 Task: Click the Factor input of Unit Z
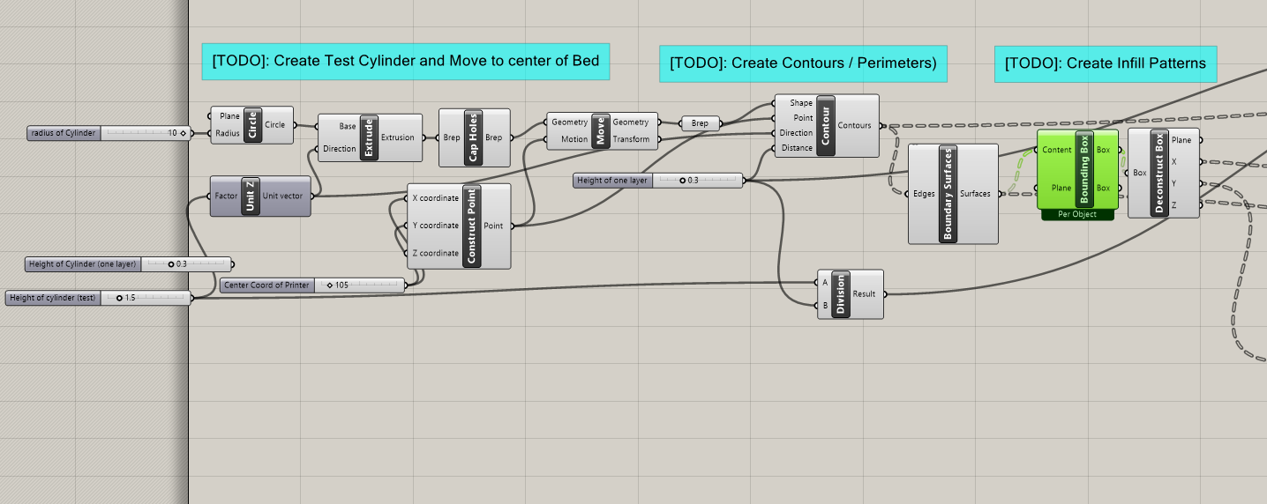point(226,196)
